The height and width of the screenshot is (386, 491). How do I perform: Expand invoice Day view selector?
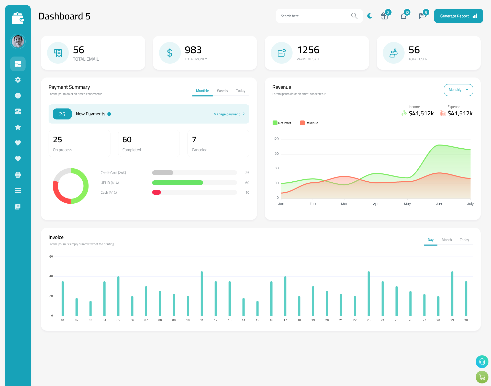pos(430,240)
